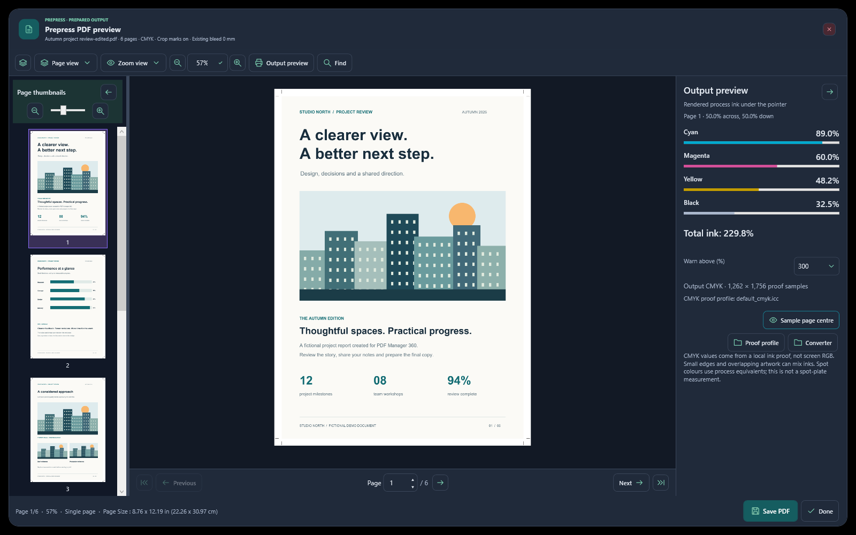Click the 'Single page' status entry
The height and width of the screenshot is (535, 856).
click(80, 511)
